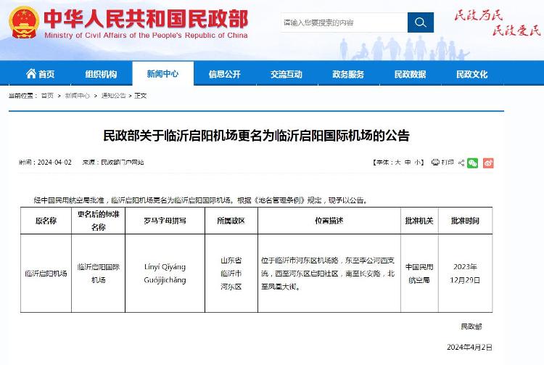Share article via WeChat icon
The width and height of the screenshot is (544, 365).
[x=473, y=163]
